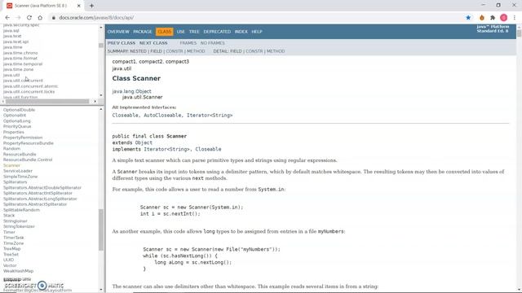The width and height of the screenshot is (522, 293).
Task: Open the java.lang.Object superclass link
Action: click(x=132, y=91)
